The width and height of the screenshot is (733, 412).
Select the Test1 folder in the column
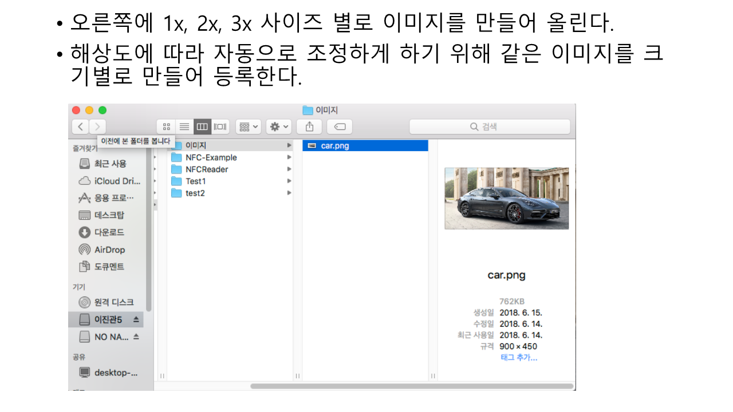(x=195, y=181)
